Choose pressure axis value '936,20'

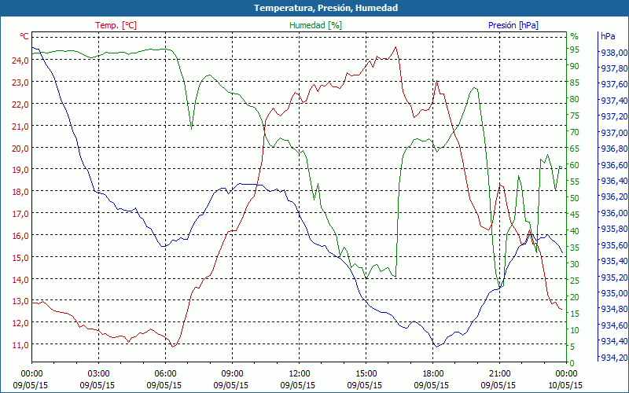[x=614, y=197]
